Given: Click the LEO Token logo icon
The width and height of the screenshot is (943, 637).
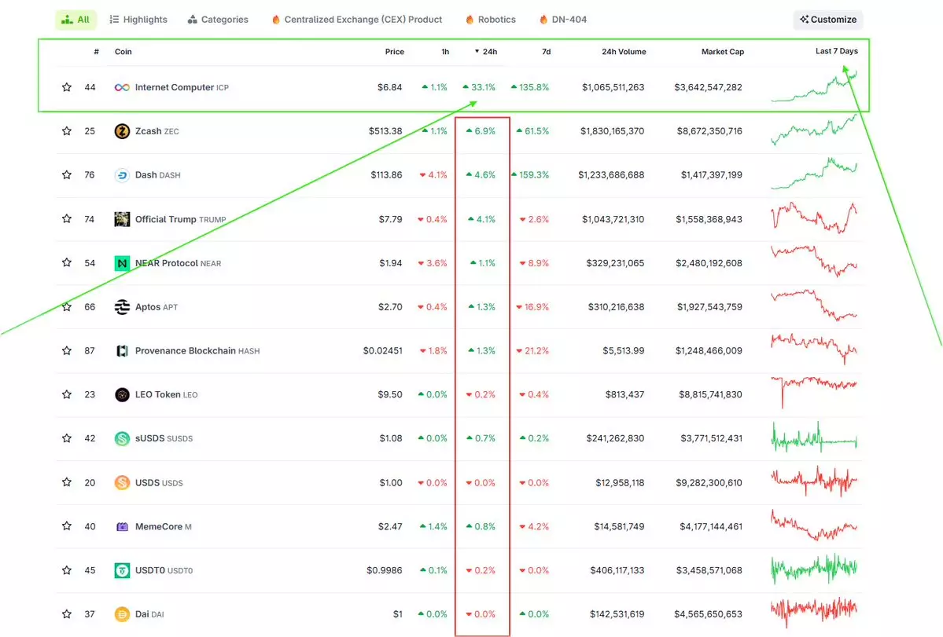Looking at the screenshot, I should coord(122,395).
